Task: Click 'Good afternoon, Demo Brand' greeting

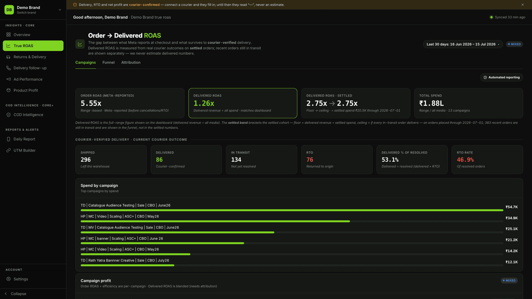Action: click(100, 17)
